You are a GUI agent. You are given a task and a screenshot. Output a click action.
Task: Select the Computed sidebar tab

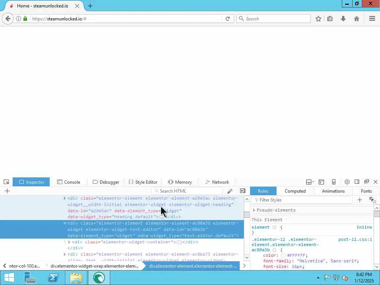pyautogui.click(x=295, y=191)
